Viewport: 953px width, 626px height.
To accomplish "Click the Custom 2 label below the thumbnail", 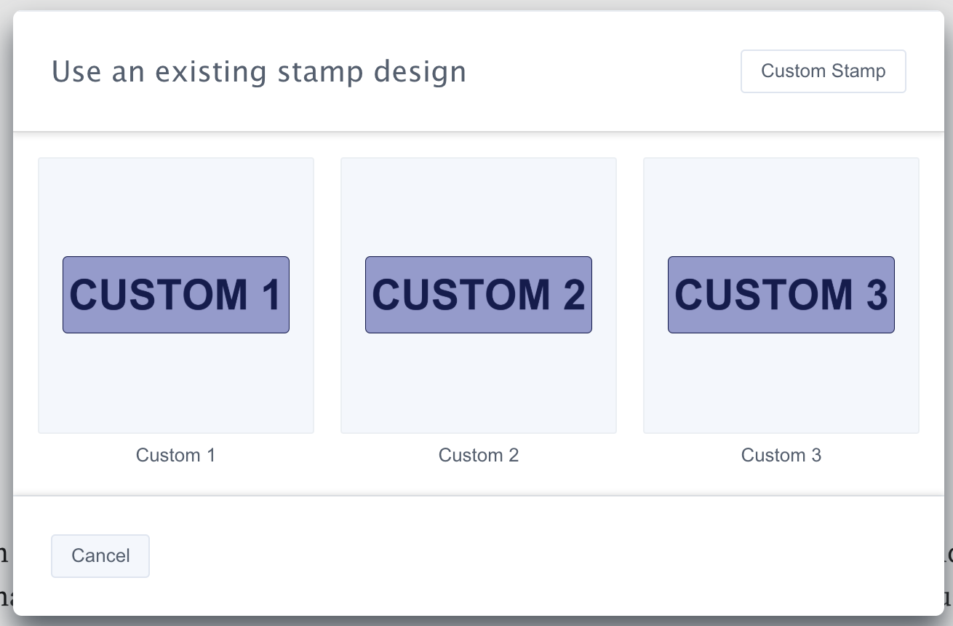I will coord(478,455).
